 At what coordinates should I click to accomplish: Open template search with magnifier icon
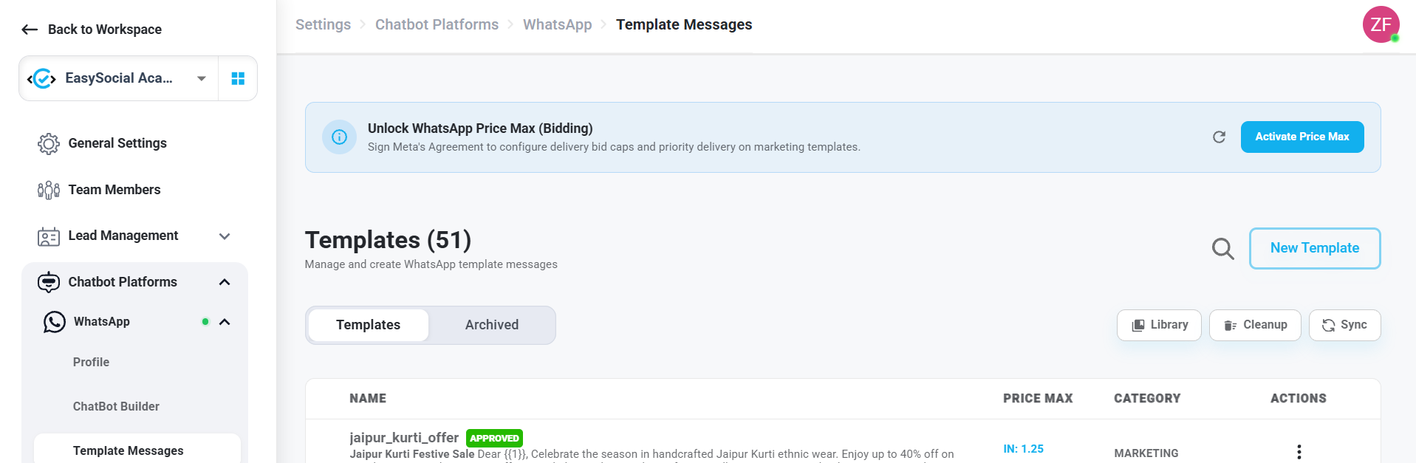point(1223,249)
